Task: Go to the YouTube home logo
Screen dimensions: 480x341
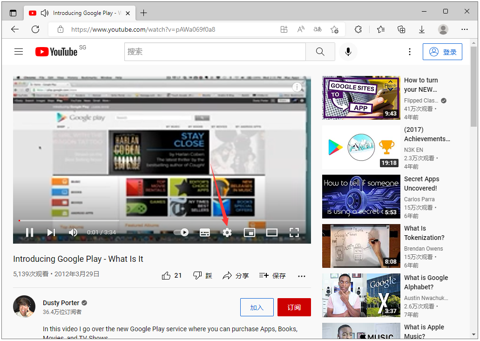Action: tap(57, 52)
